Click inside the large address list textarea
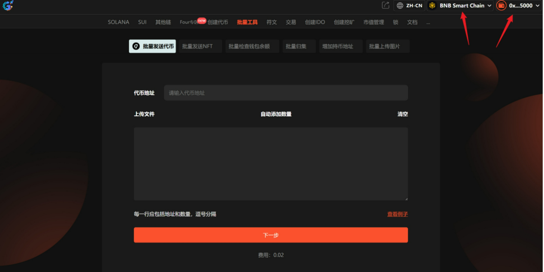Screen dimensions: 544x272 coord(271,163)
